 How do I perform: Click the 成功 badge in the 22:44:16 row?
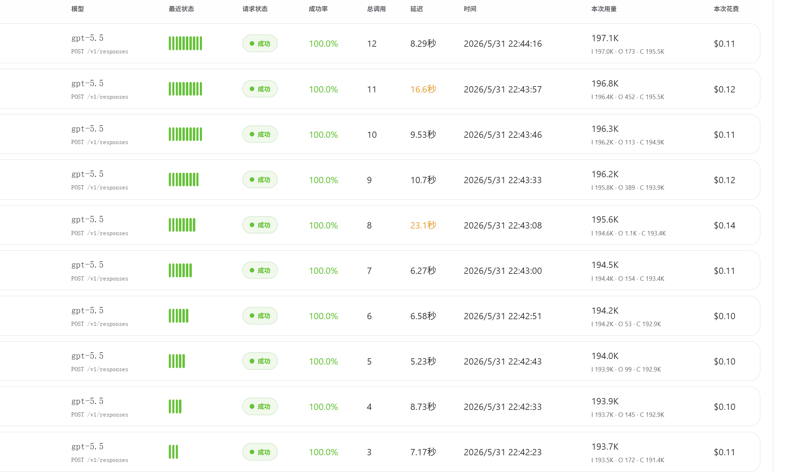260,44
